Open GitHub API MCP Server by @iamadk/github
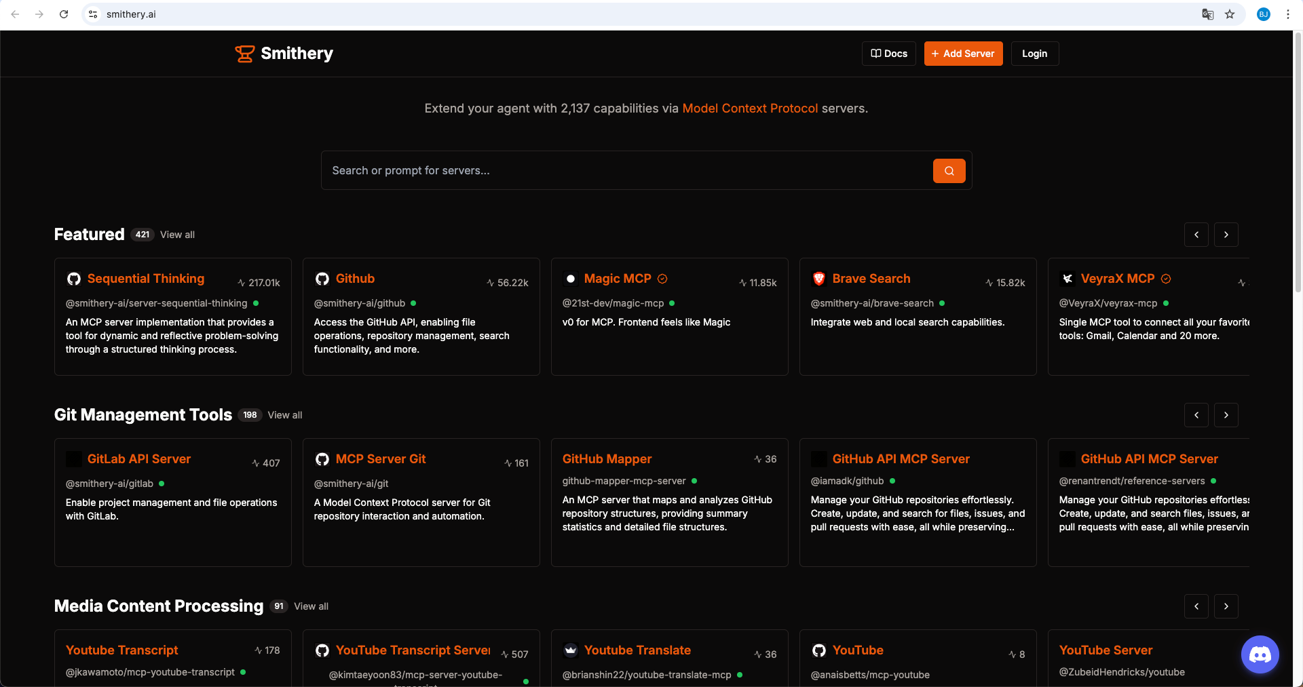 (x=901, y=459)
